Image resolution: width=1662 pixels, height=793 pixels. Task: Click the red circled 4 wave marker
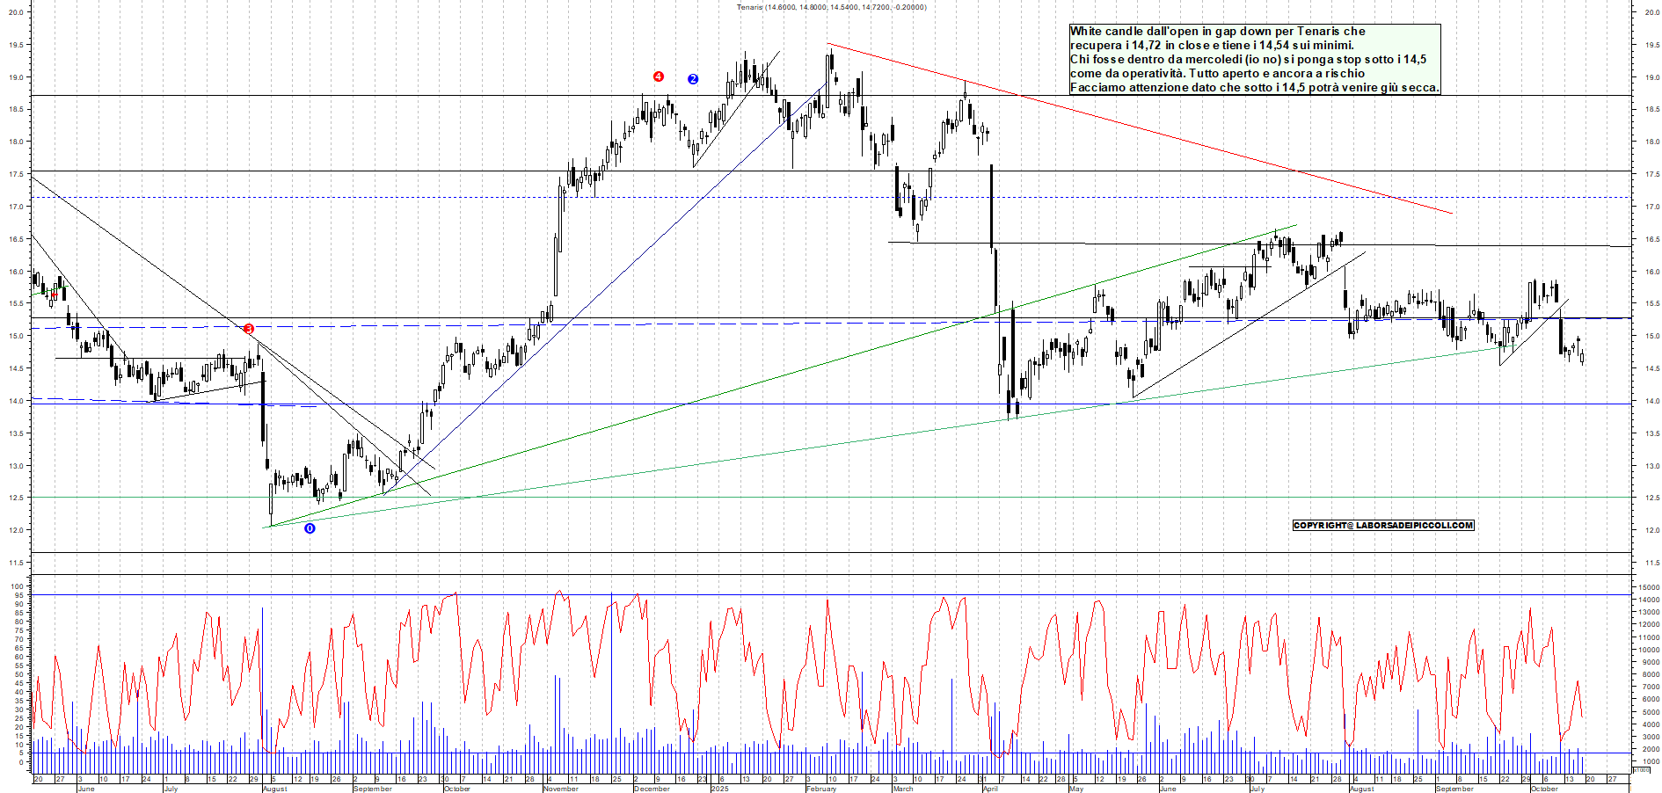(x=659, y=77)
